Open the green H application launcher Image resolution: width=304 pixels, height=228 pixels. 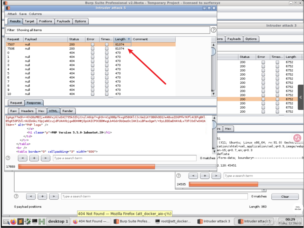42,221
